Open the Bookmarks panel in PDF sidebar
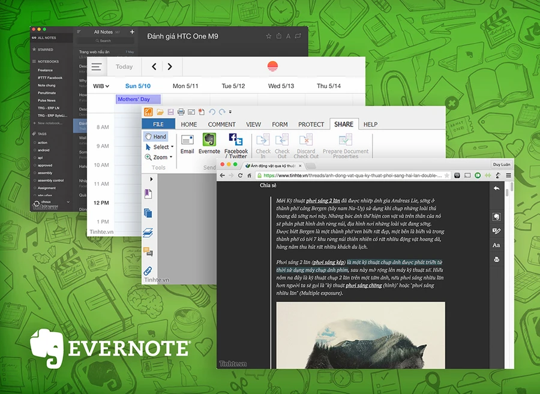The width and height of the screenshot is (540, 394). [148, 194]
